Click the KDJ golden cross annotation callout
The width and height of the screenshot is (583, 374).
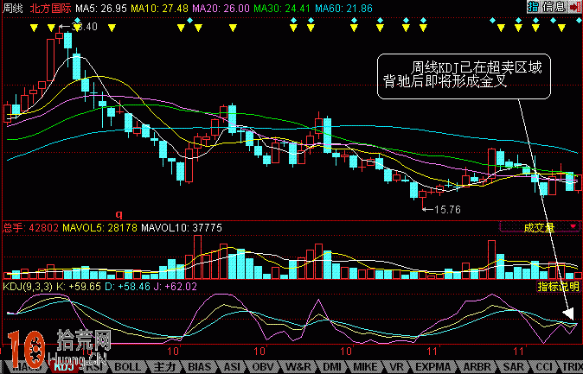[x=463, y=75]
